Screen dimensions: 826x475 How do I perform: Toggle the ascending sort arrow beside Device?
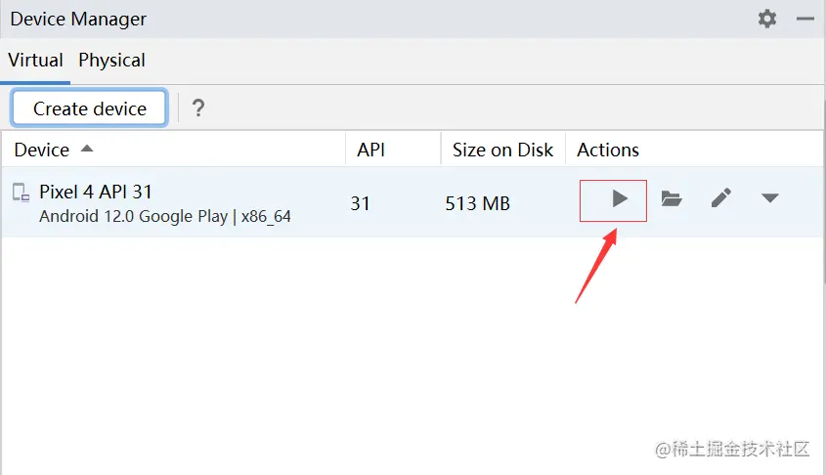point(87,150)
